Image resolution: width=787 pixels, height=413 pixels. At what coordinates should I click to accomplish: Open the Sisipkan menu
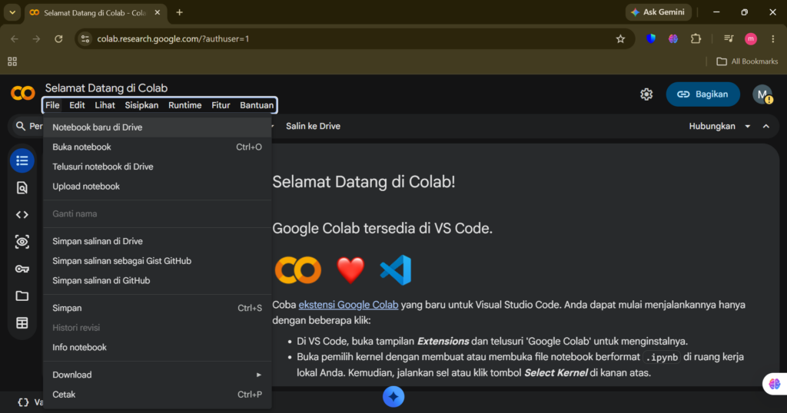(x=141, y=105)
